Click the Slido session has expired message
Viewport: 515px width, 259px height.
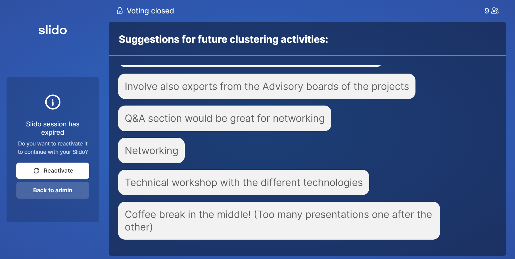53,128
